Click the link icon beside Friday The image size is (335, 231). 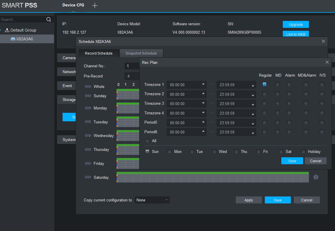pos(88,163)
